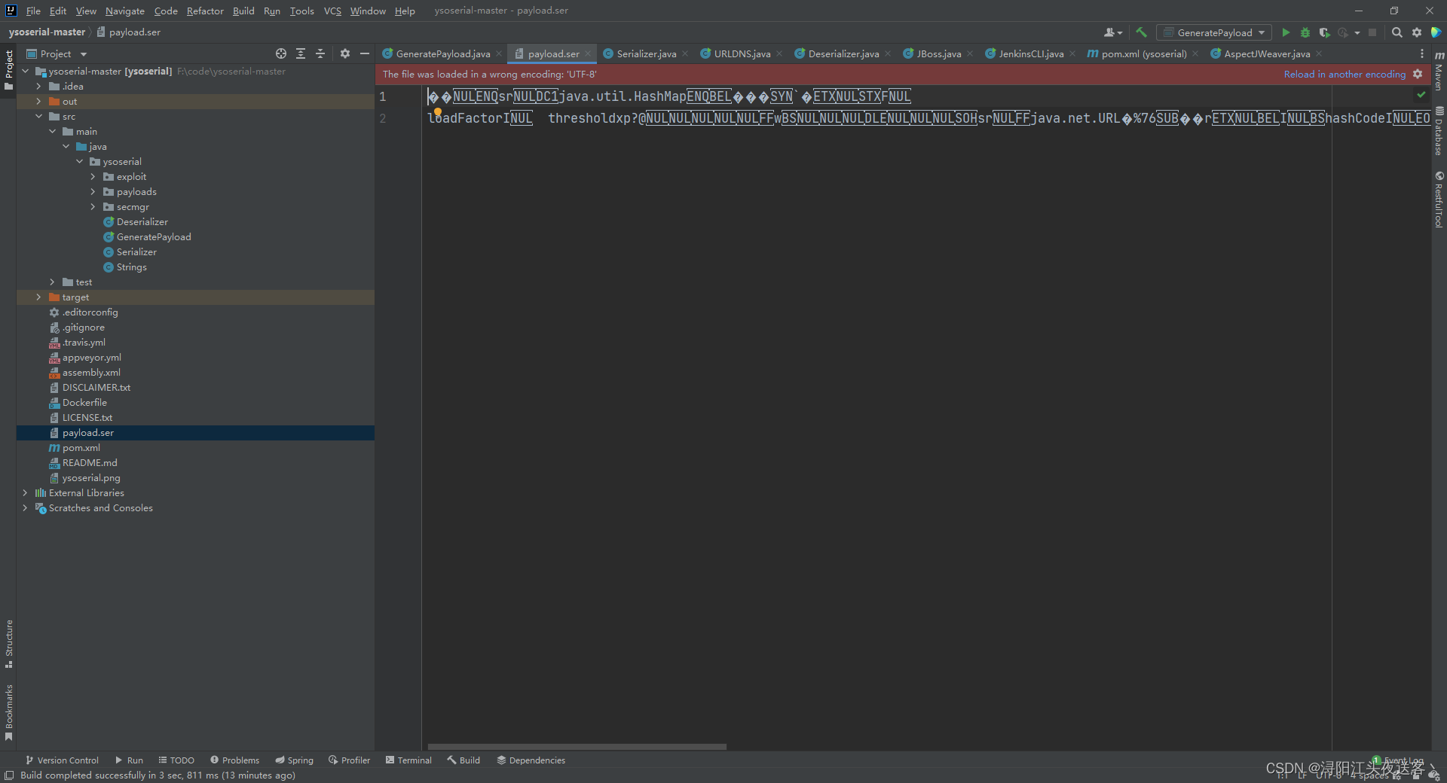Grab the editor horizontal scrollbar

tap(577, 747)
